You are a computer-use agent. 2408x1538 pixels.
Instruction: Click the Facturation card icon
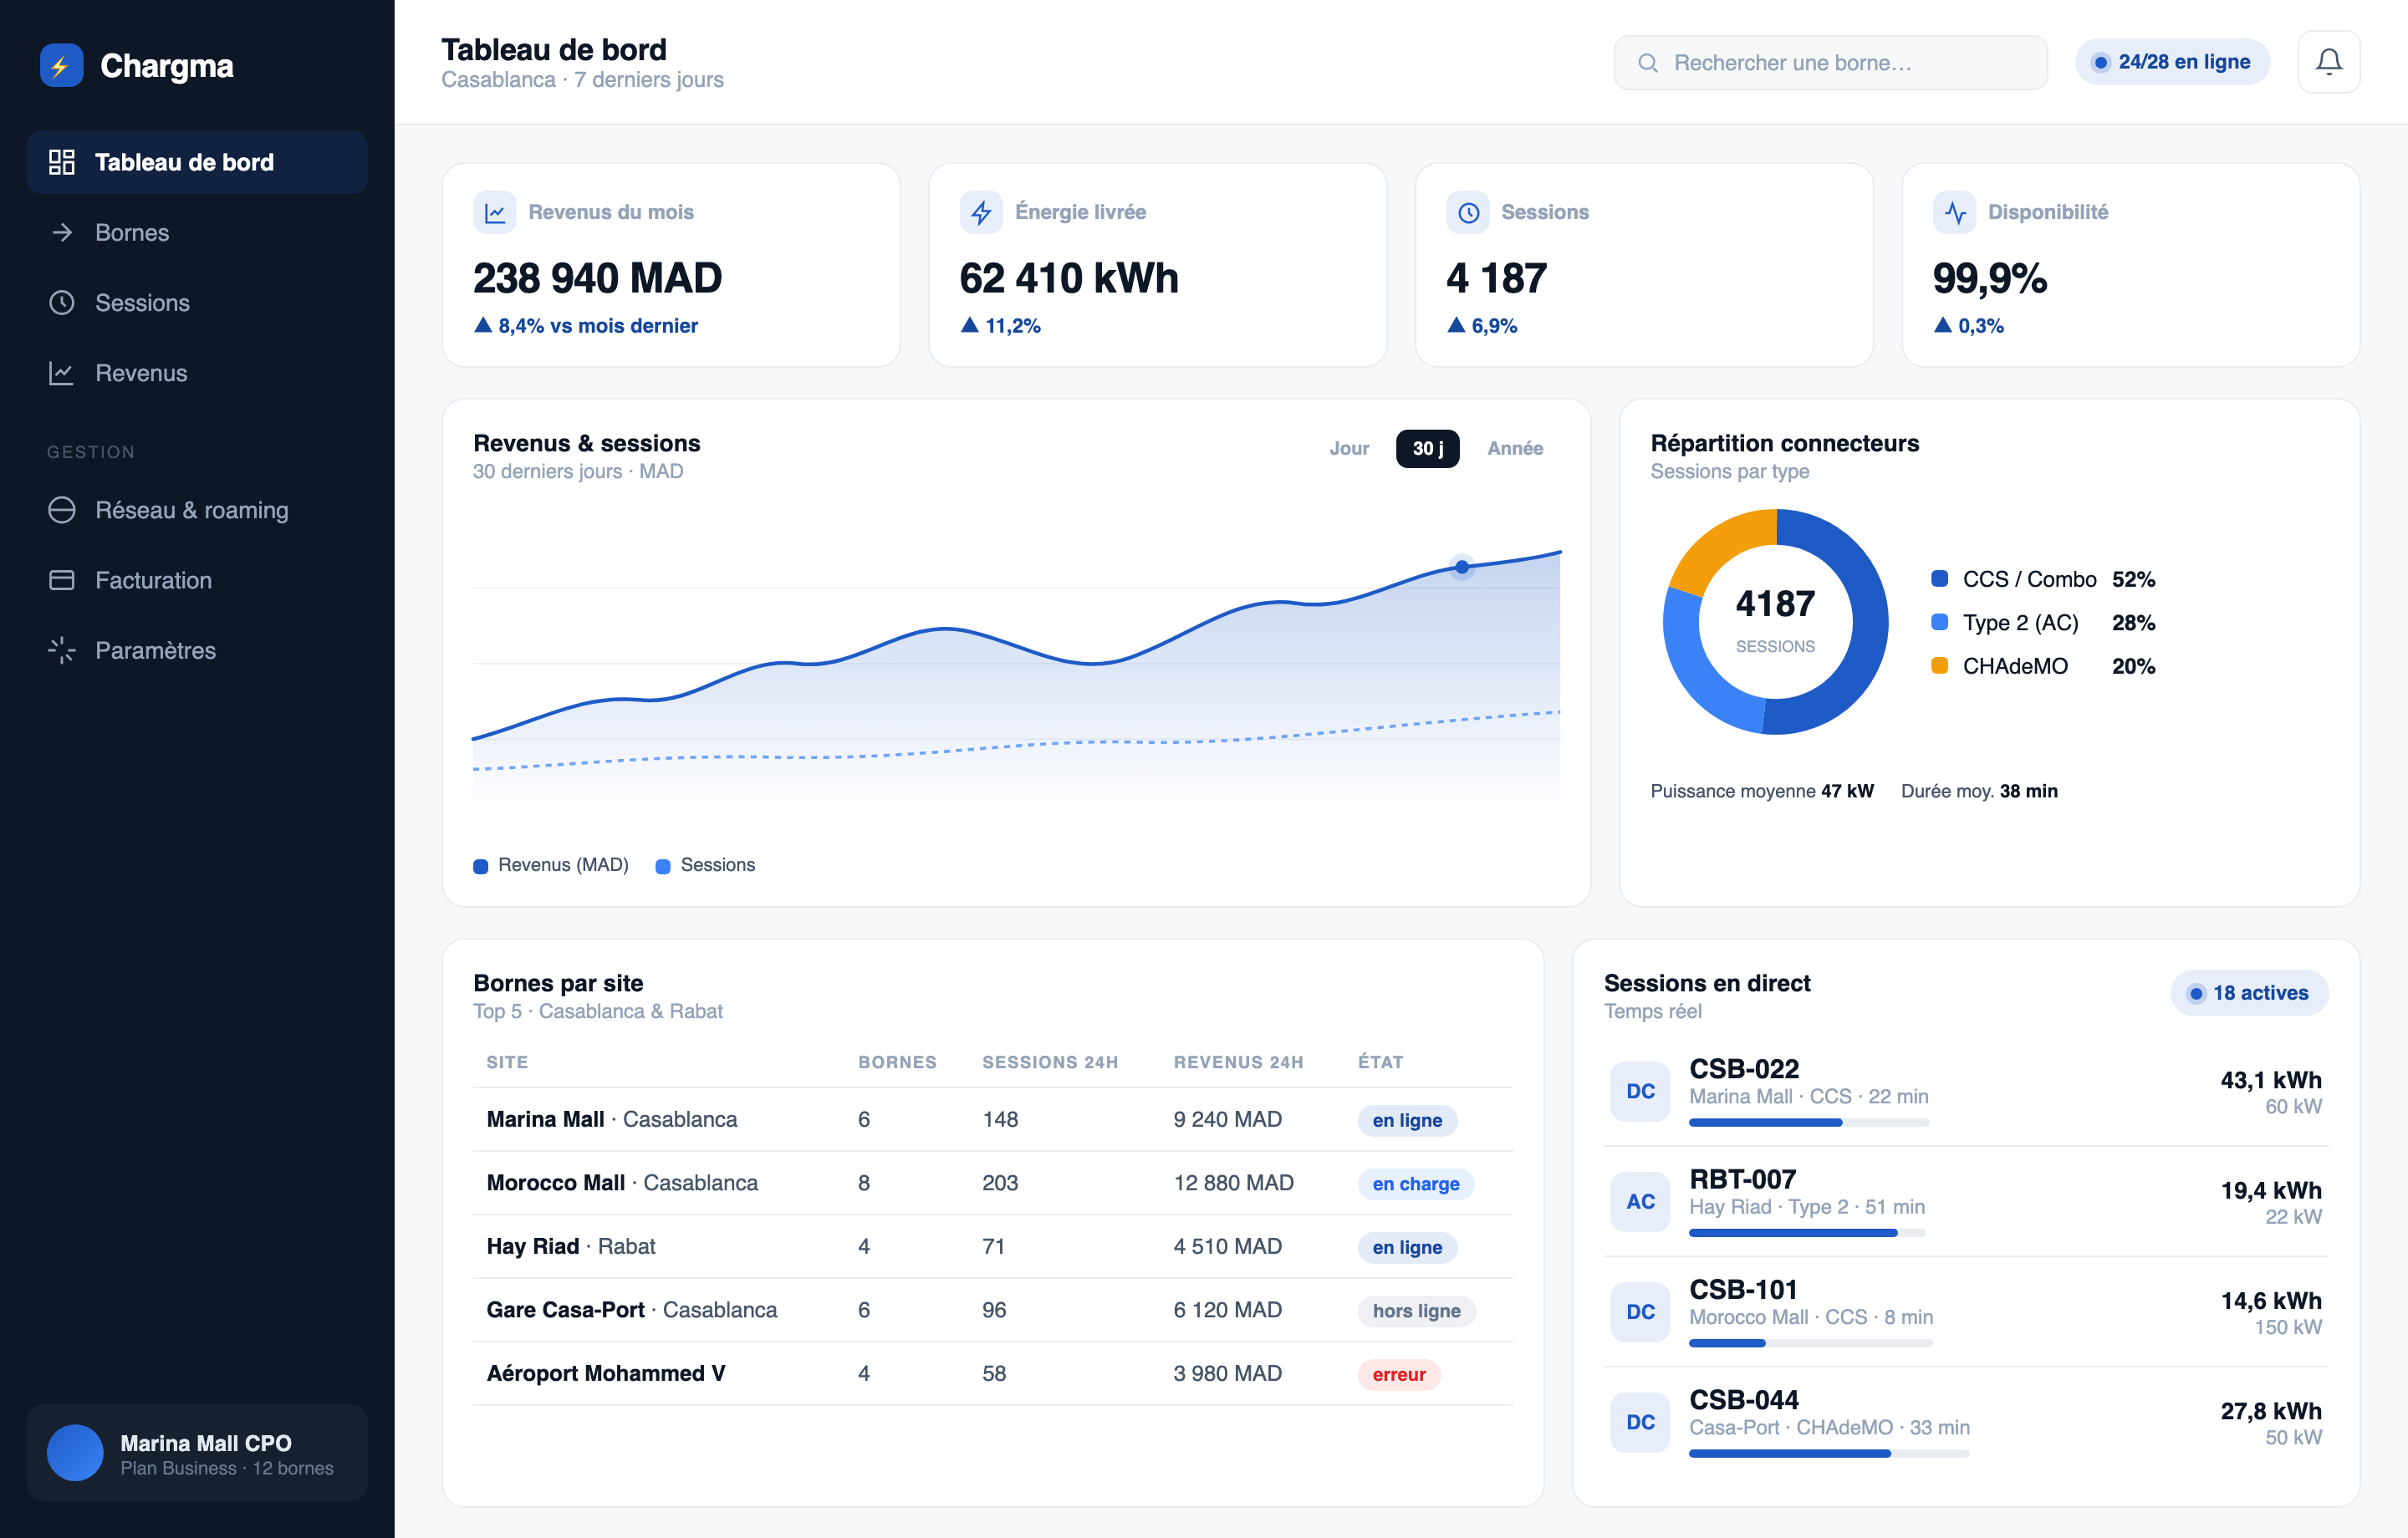(x=62, y=580)
